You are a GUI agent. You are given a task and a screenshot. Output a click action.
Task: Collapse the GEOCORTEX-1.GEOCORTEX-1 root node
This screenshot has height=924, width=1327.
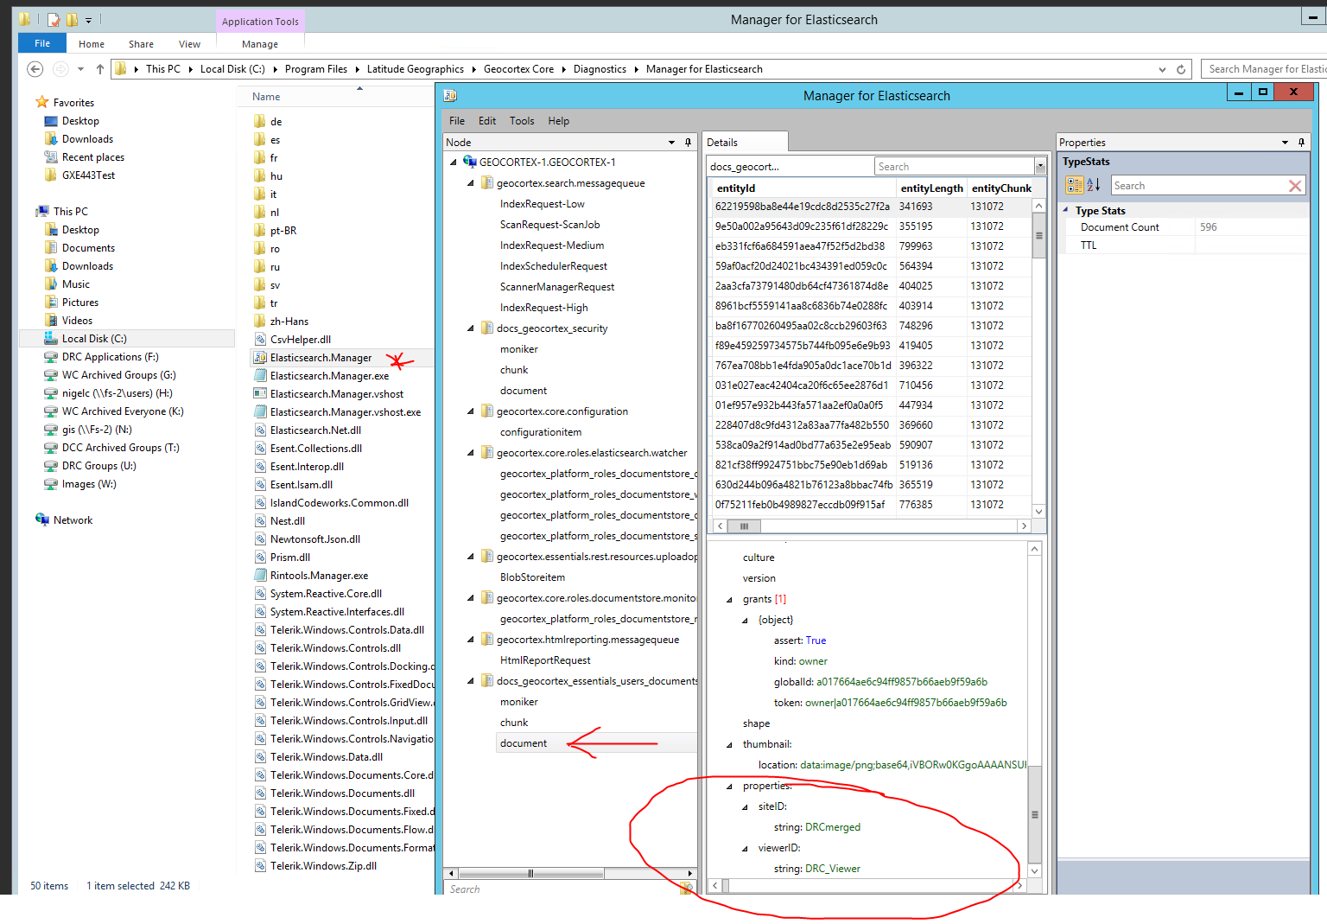pos(454,162)
